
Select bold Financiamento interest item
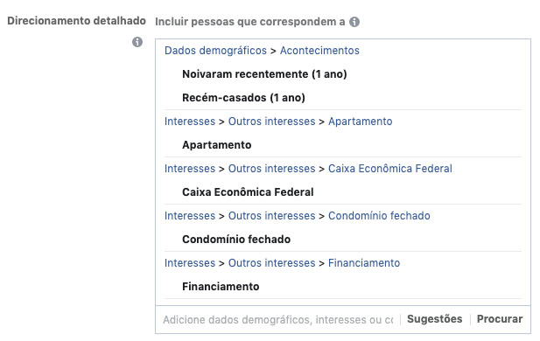pyautogui.click(x=221, y=286)
